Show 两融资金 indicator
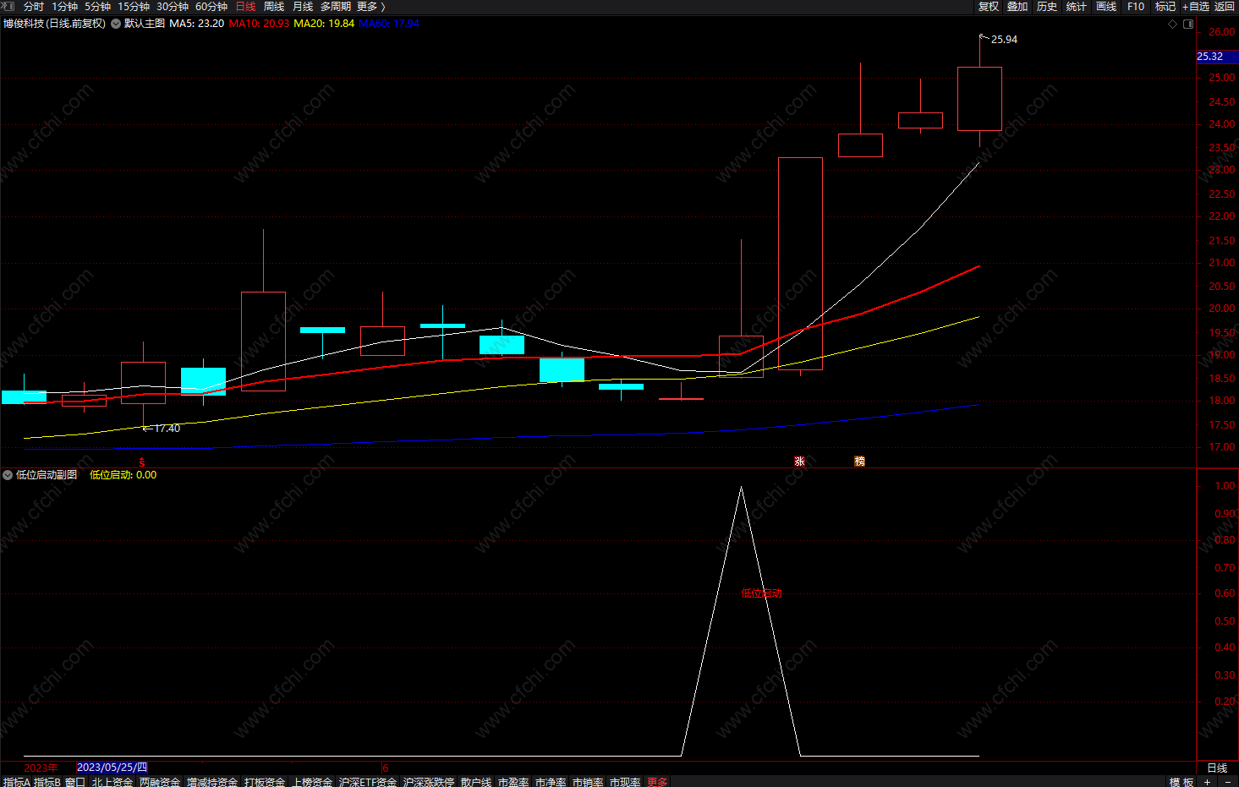The height and width of the screenshot is (787, 1239). point(160,782)
